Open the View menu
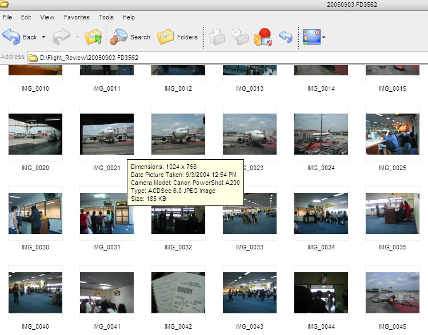Image resolution: width=428 pixels, height=335 pixels. click(47, 17)
